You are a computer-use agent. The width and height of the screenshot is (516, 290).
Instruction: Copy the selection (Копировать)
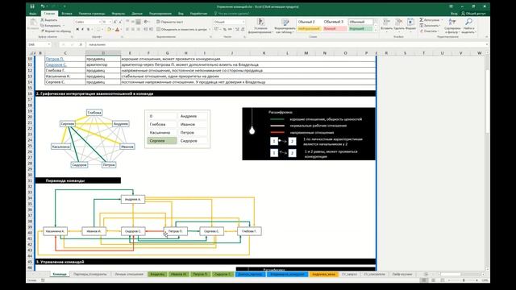[x=52, y=25]
